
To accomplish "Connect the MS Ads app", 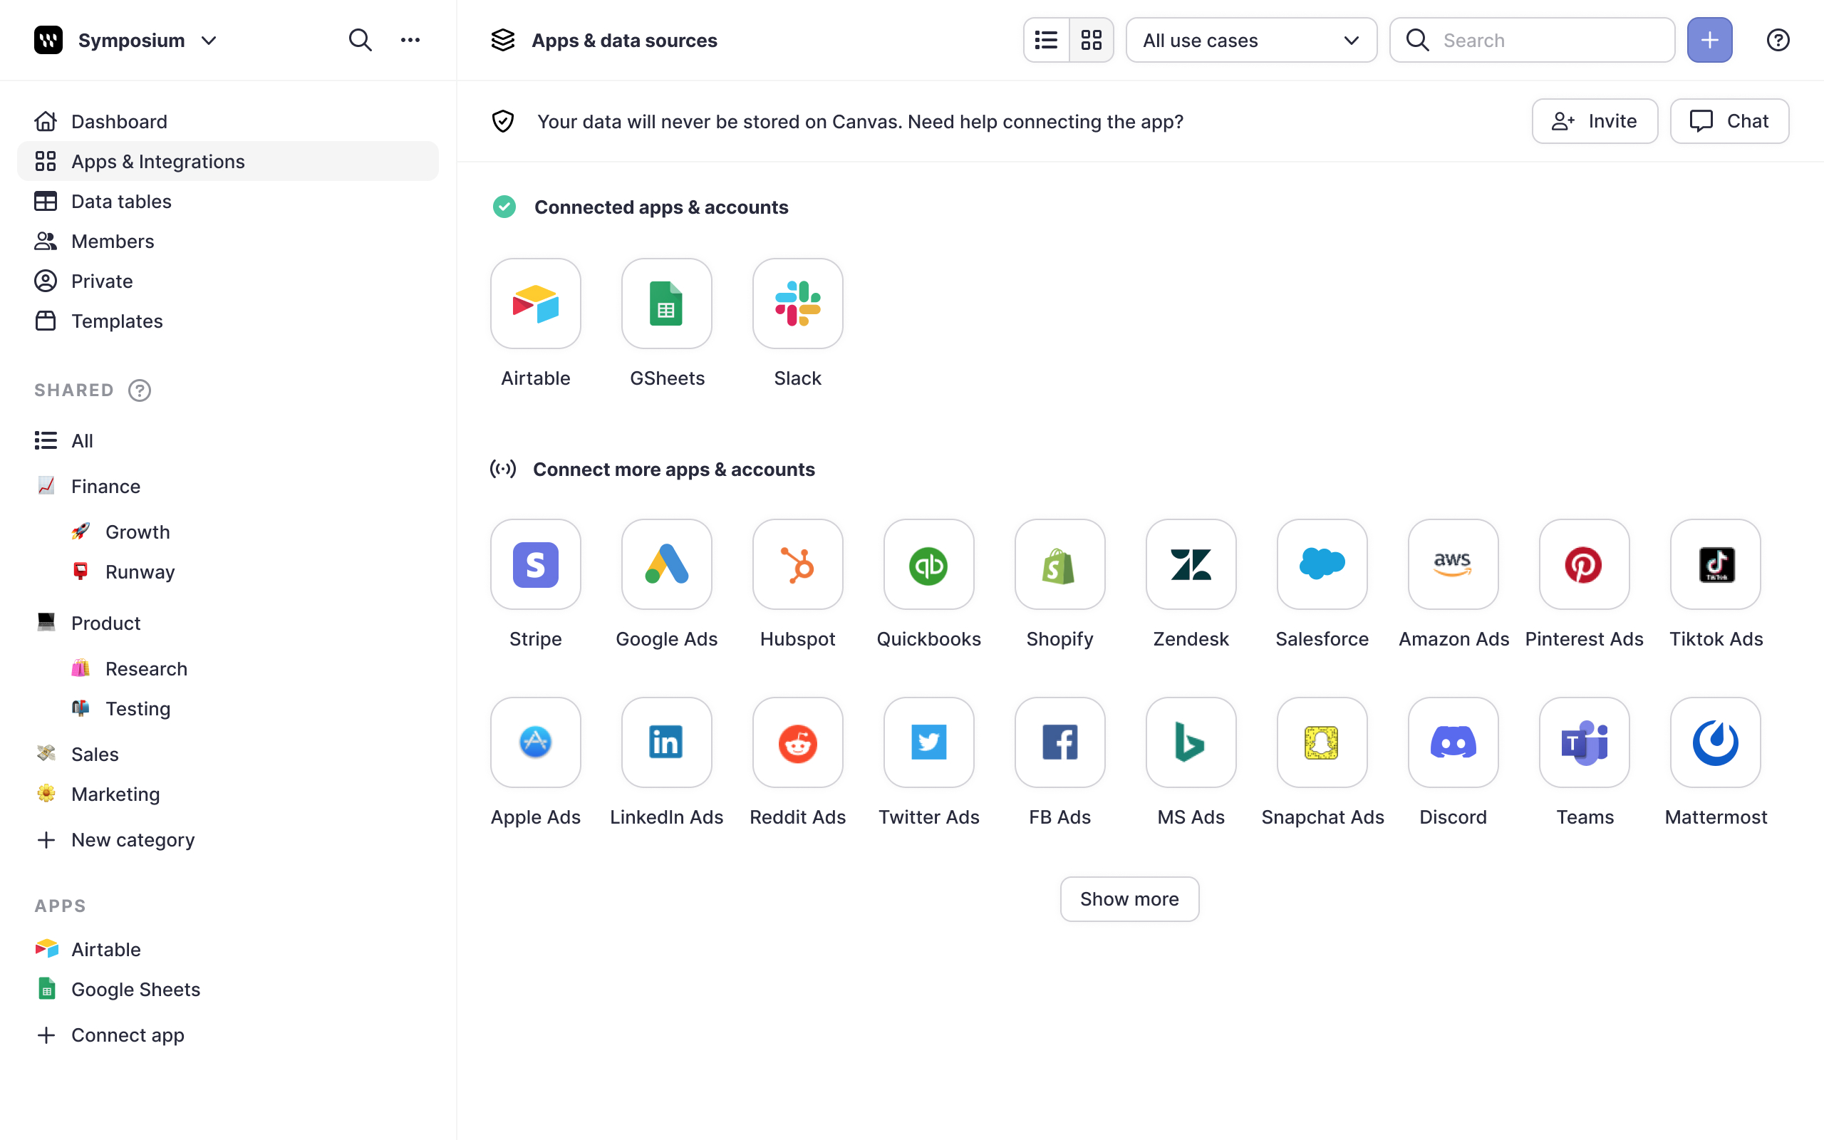I will [x=1191, y=742].
